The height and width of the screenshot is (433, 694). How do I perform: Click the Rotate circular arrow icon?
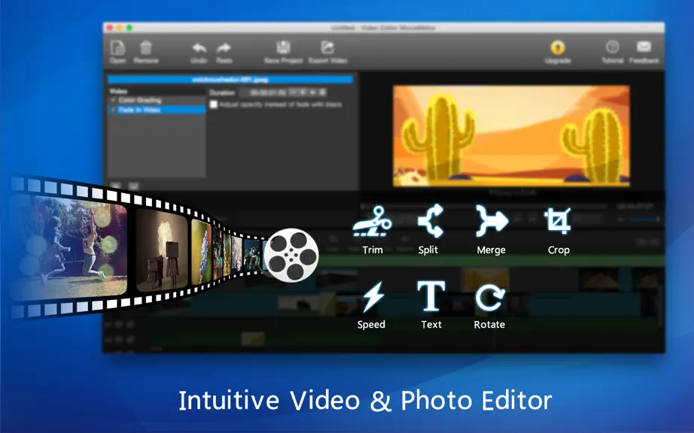click(490, 298)
